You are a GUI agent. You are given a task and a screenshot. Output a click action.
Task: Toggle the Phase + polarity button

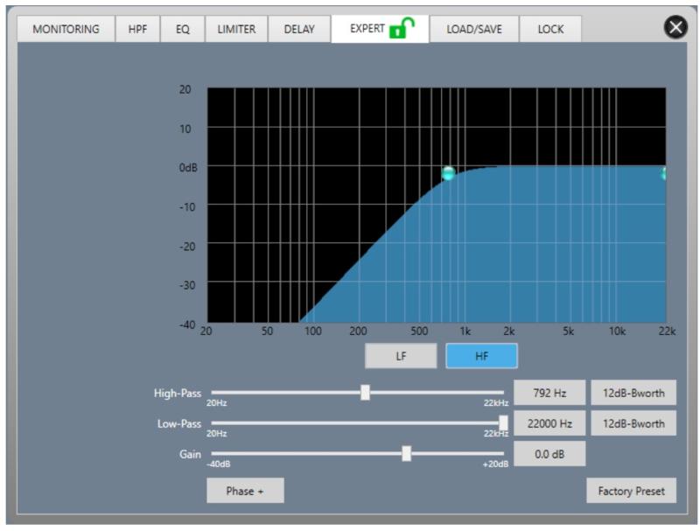(245, 491)
